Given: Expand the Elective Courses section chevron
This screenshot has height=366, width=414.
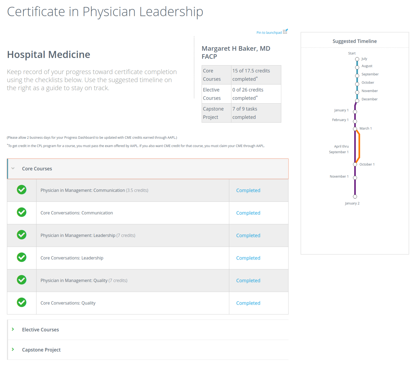Looking at the screenshot, I should pyautogui.click(x=13, y=329).
